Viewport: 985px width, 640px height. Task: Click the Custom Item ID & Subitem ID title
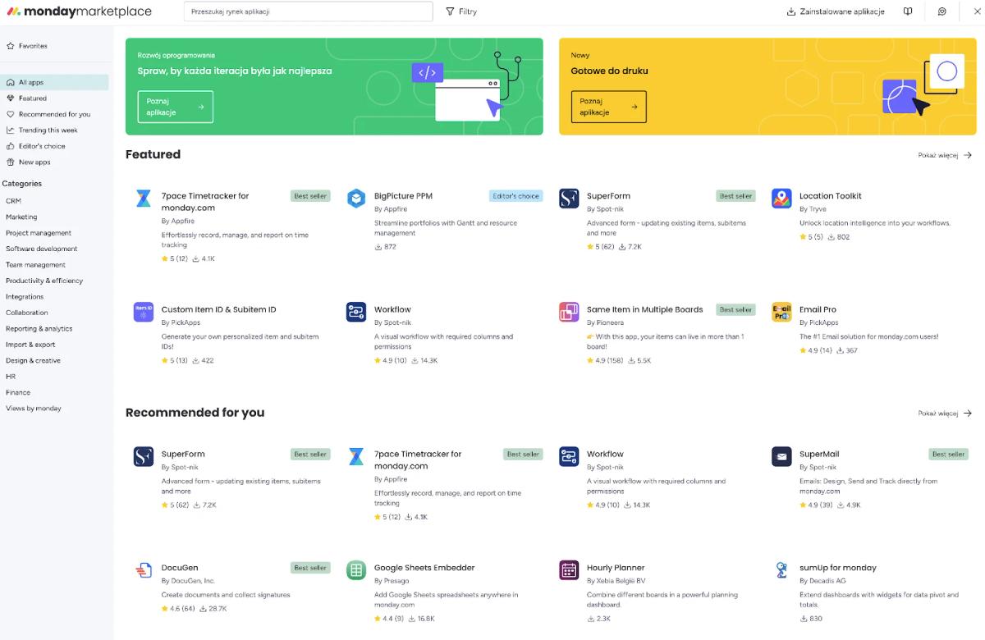pyautogui.click(x=218, y=309)
